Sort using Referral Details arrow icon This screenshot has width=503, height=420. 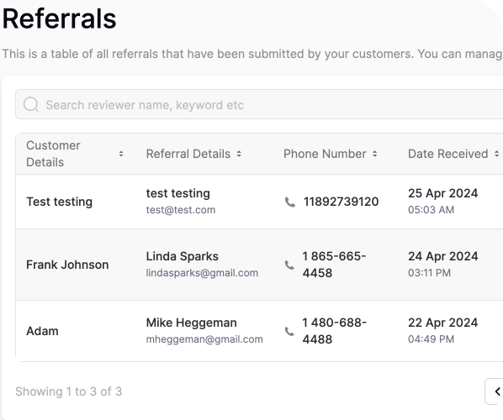tap(239, 154)
